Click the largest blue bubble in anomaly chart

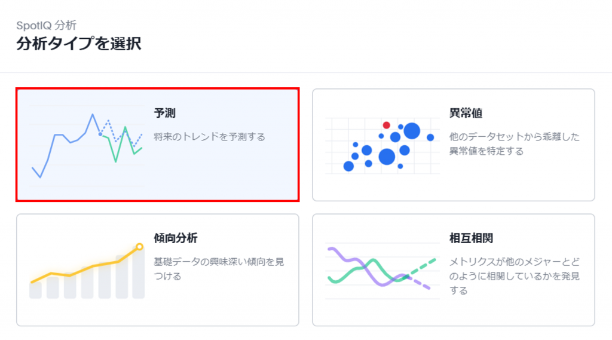[412, 130]
